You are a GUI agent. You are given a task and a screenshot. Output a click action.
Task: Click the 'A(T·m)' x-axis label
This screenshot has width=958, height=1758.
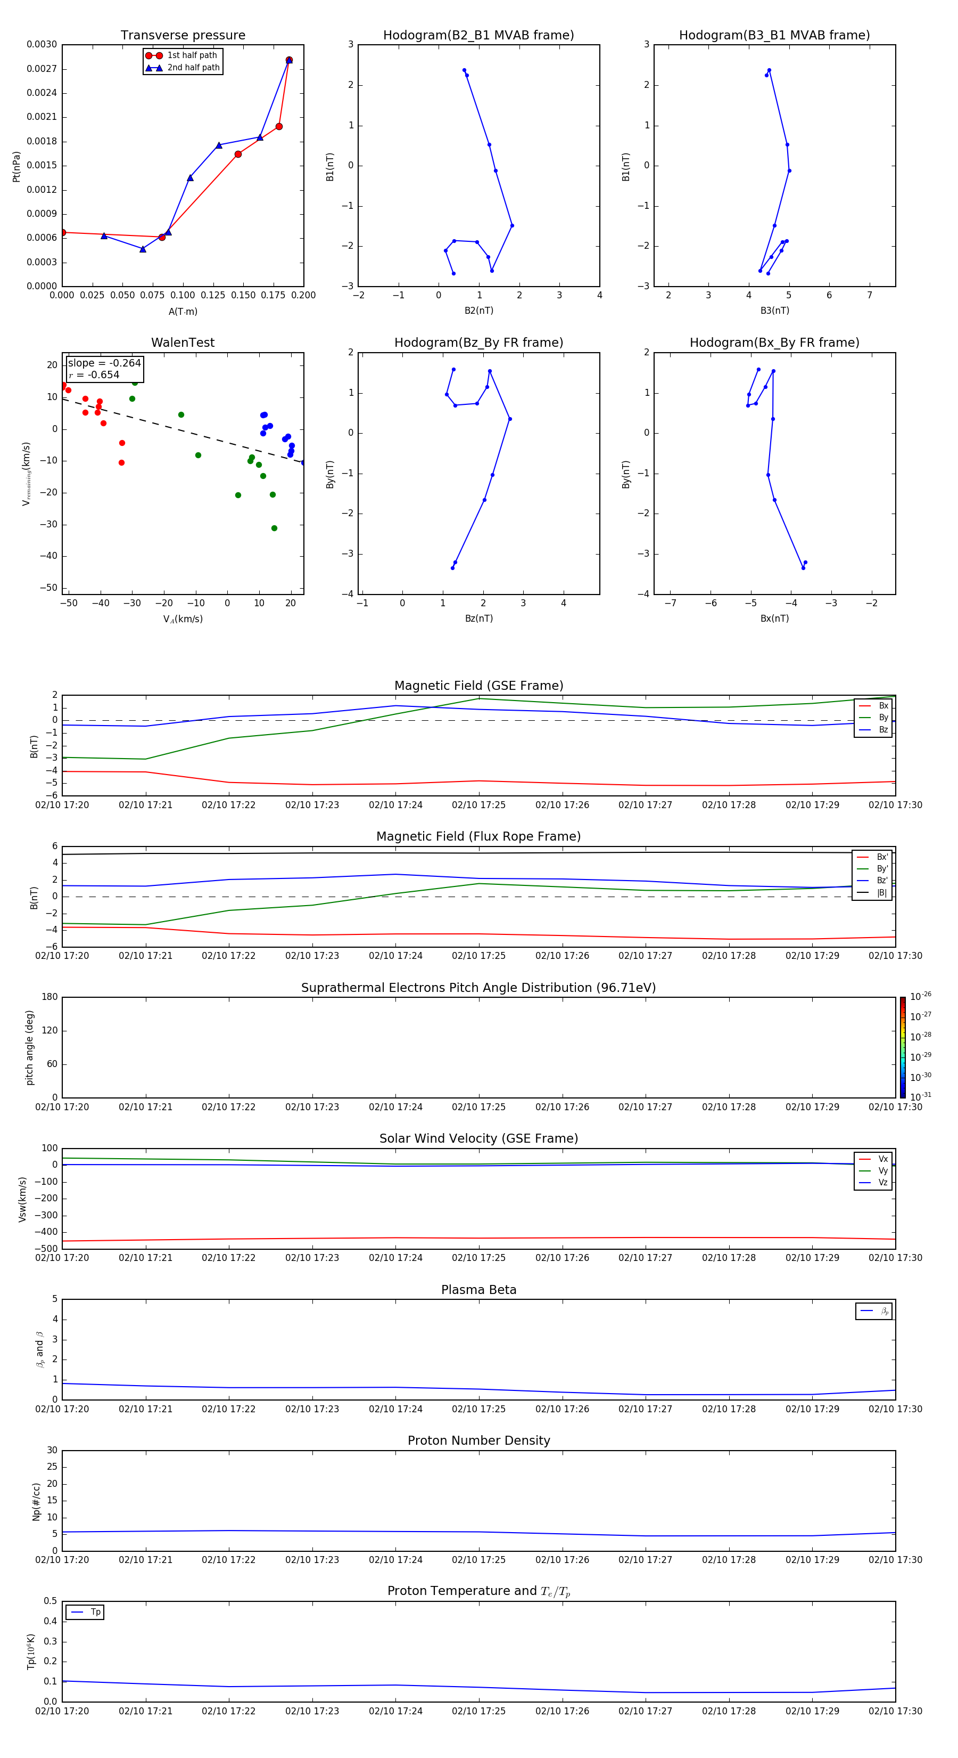coord(183,311)
